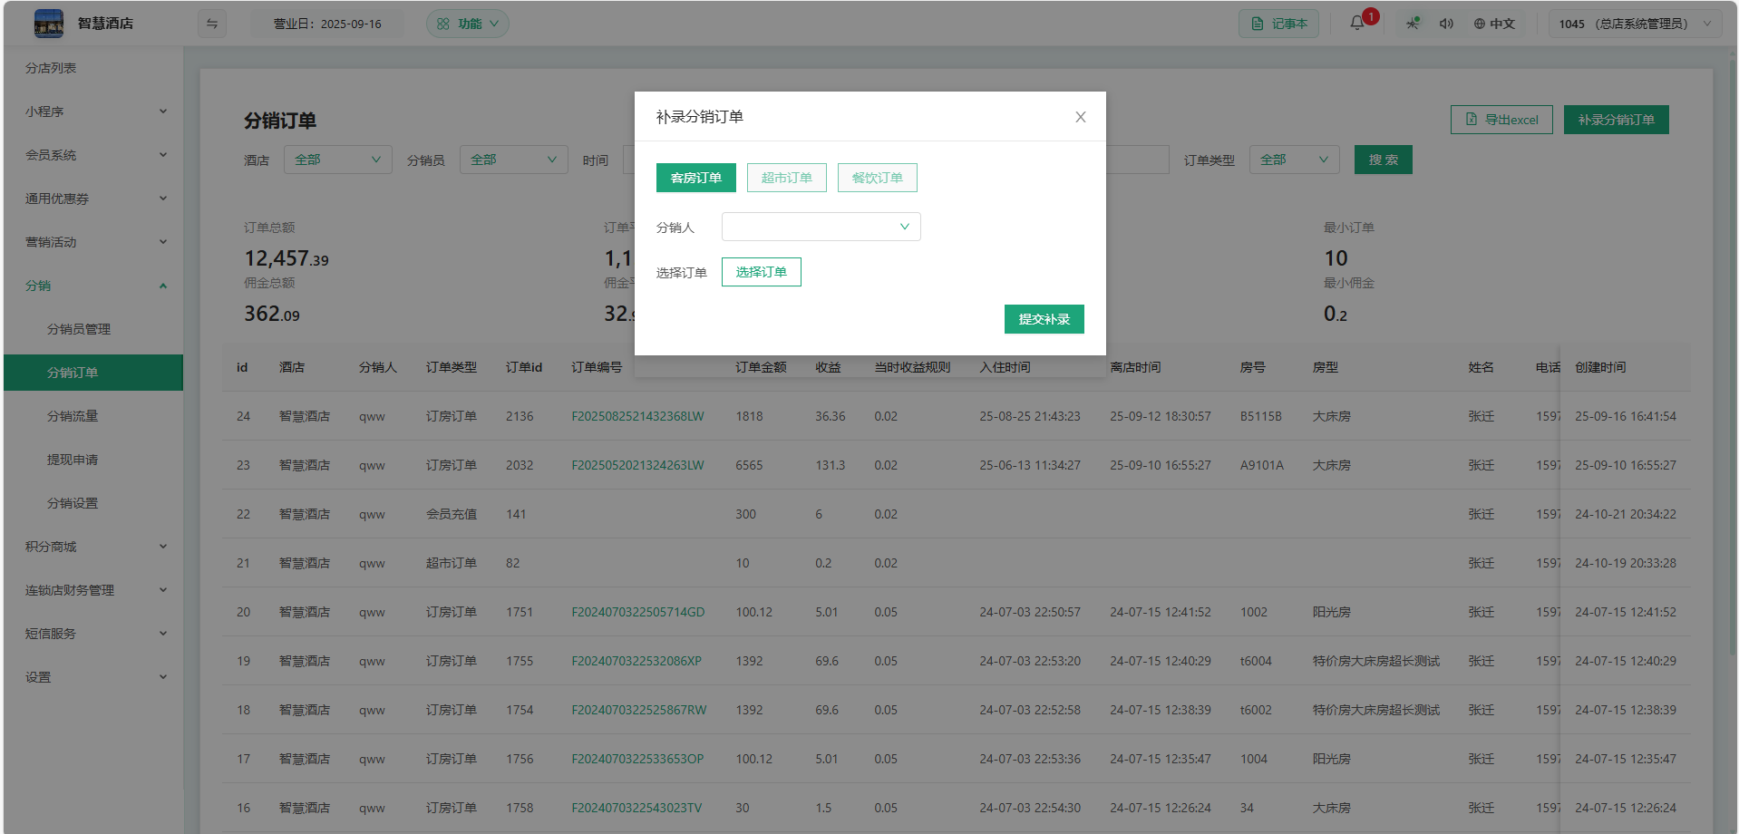Click the 提交补录 submit button
The image size is (1739, 834).
pyautogui.click(x=1044, y=319)
